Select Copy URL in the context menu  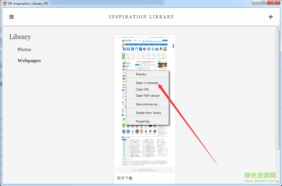pos(142,89)
